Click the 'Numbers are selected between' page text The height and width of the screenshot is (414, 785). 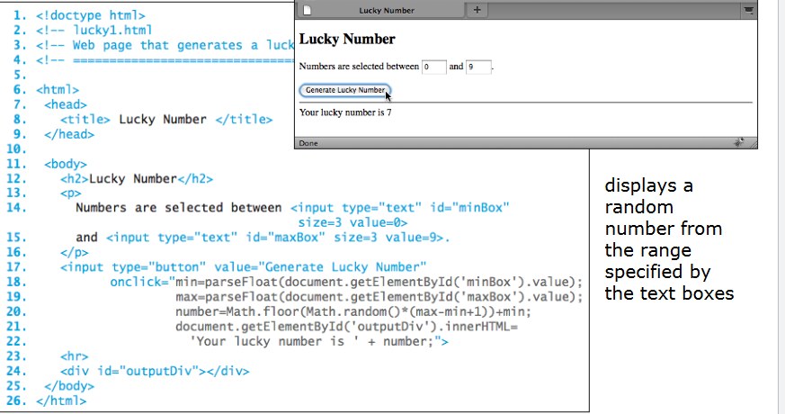click(x=359, y=67)
